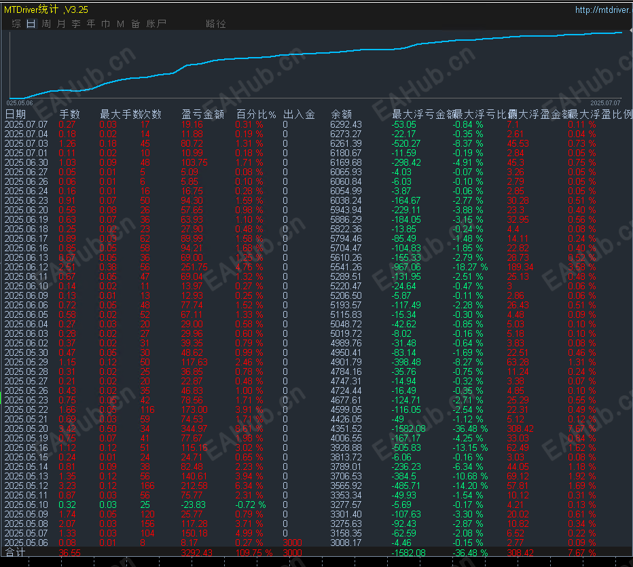
Task: Click trade count 156
Action: (147, 524)
